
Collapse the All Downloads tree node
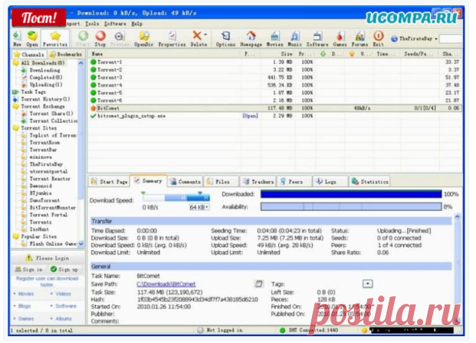[x=16, y=63]
